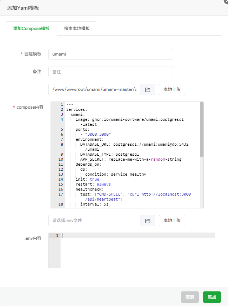Click the APP_SECRET line in compose editor

pos(130,159)
